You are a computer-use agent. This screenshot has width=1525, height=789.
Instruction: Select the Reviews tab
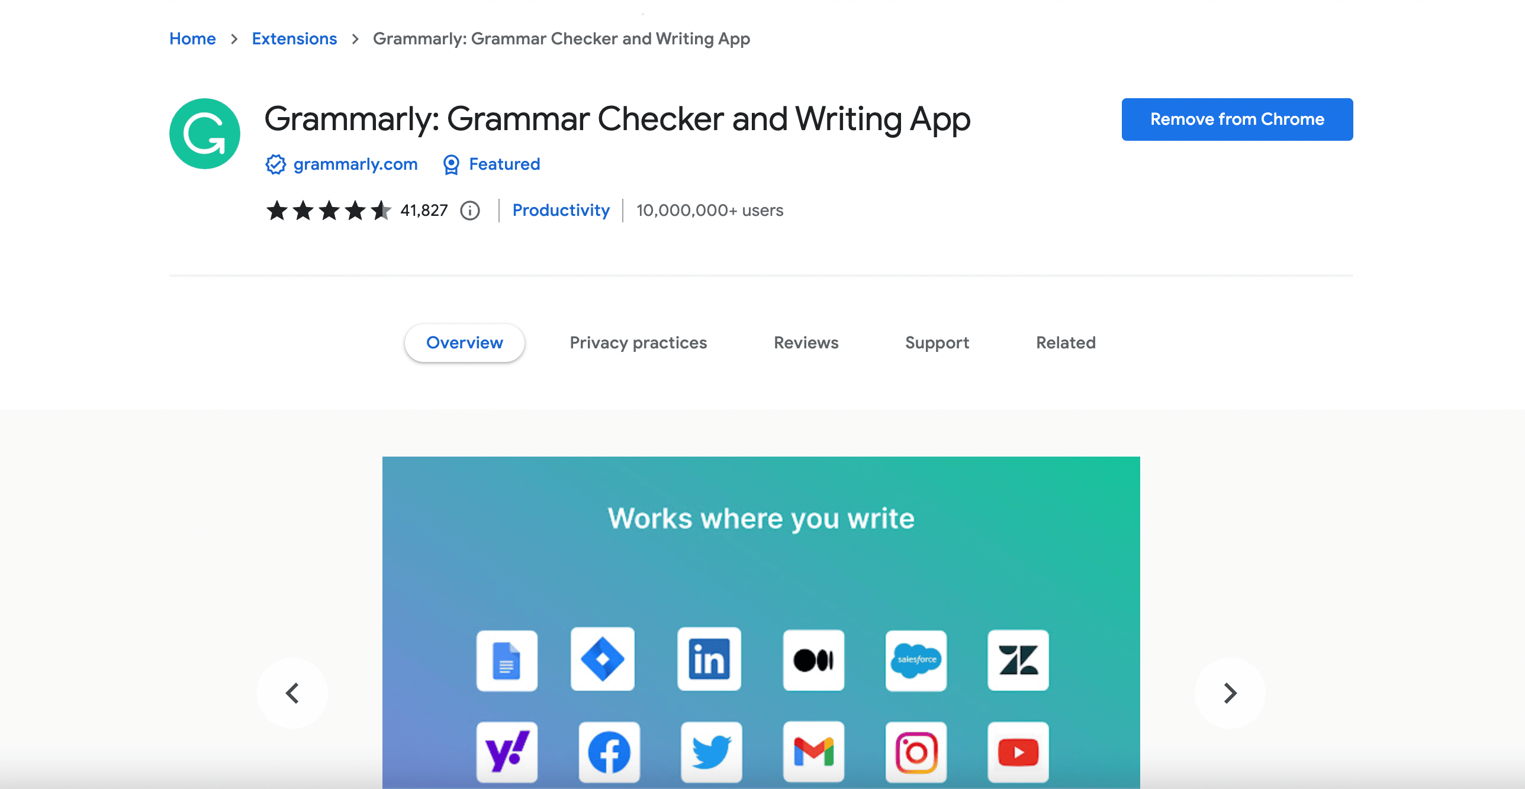(806, 342)
